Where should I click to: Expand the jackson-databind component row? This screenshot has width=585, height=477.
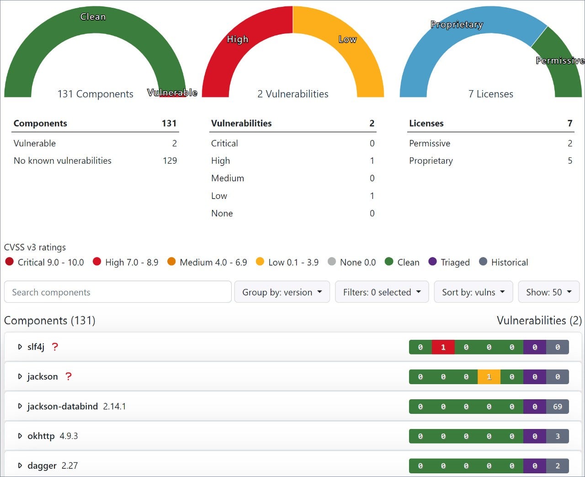pos(19,406)
